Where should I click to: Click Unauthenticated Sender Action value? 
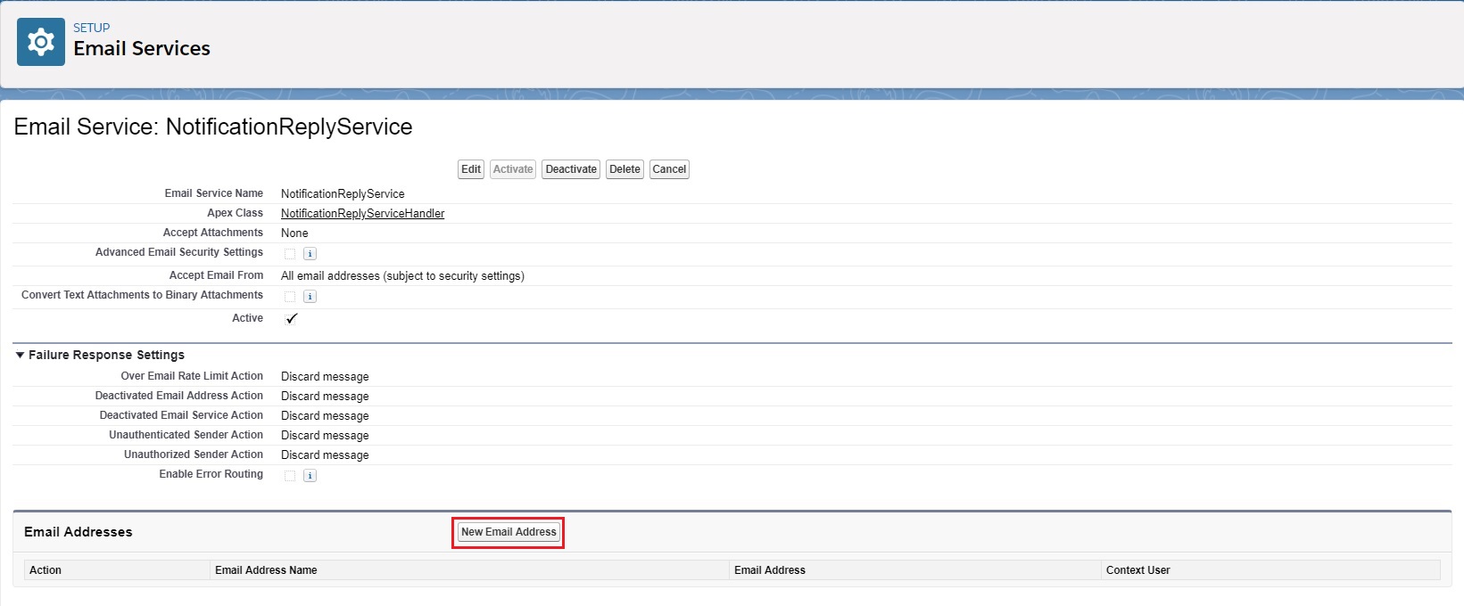325,436
